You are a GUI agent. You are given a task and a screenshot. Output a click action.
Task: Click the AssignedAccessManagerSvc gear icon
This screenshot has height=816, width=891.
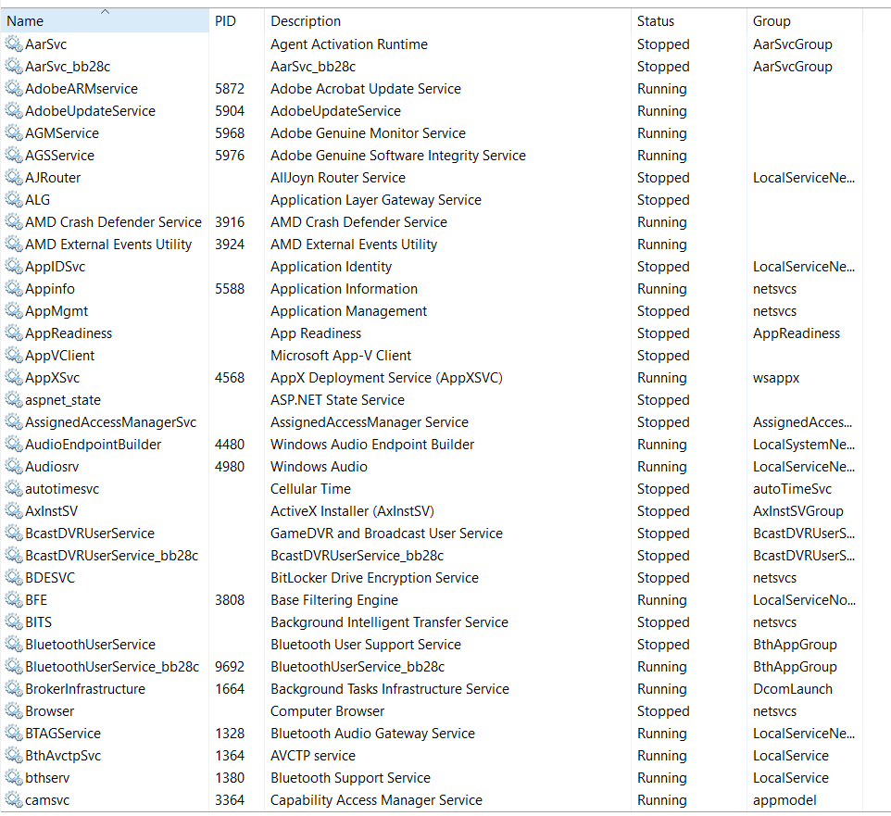(14, 421)
